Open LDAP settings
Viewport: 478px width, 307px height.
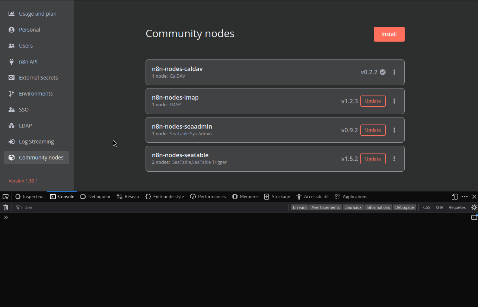(36, 126)
